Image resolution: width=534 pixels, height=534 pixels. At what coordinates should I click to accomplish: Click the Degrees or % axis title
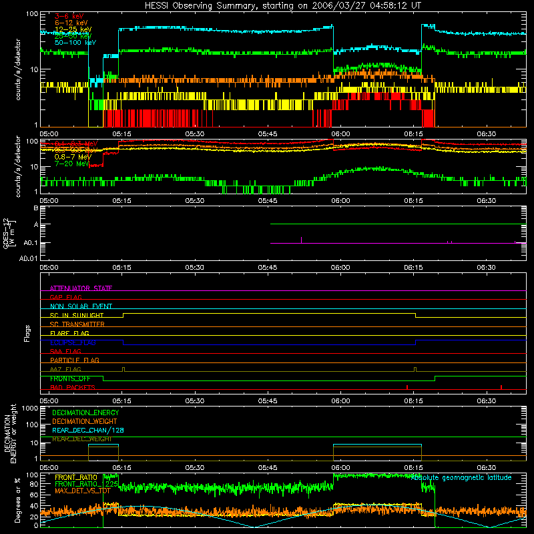point(17,500)
